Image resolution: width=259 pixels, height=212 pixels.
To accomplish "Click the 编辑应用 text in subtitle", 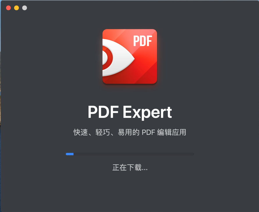I will pyautogui.click(x=172, y=132).
